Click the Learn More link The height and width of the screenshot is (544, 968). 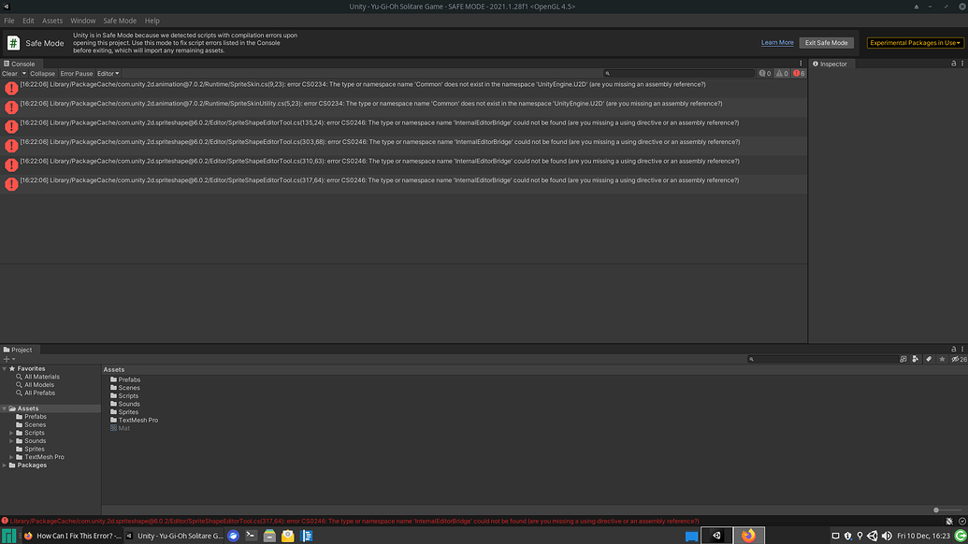pyautogui.click(x=776, y=41)
